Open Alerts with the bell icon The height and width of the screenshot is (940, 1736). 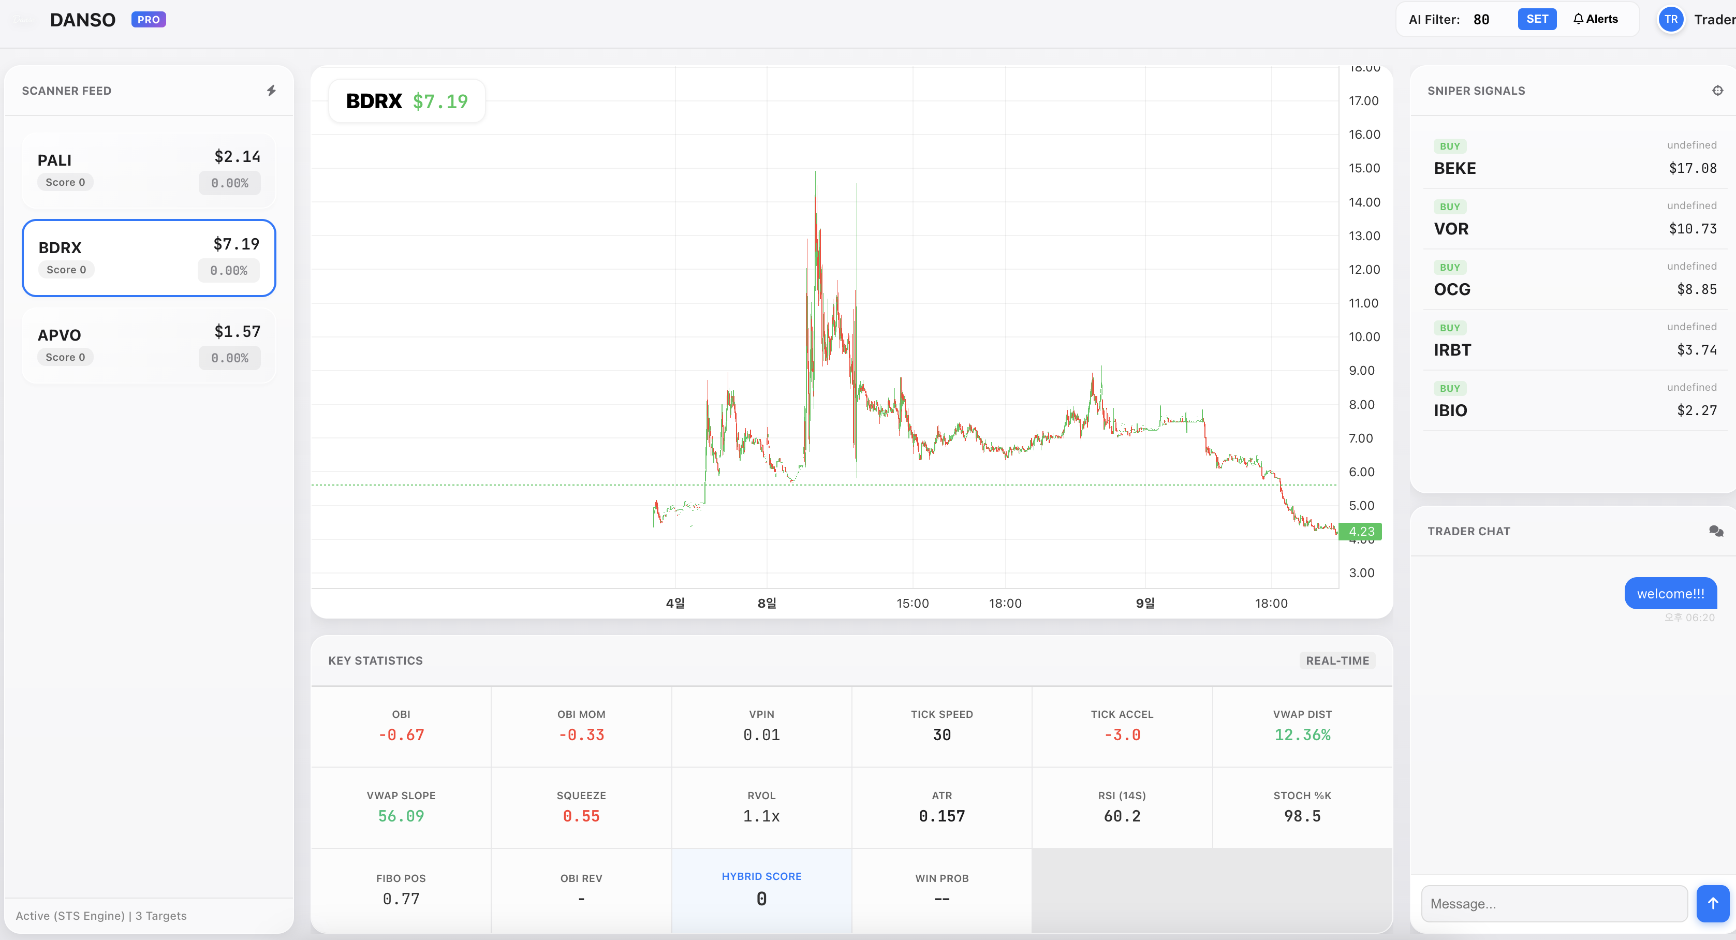pos(1595,19)
